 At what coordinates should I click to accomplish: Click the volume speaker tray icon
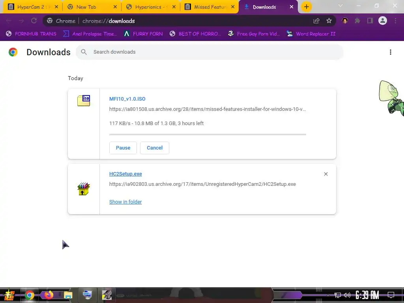[347, 295]
